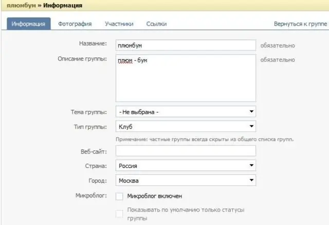Click the Тема группы dropdown arrow

pyautogui.click(x=251, y=111)
